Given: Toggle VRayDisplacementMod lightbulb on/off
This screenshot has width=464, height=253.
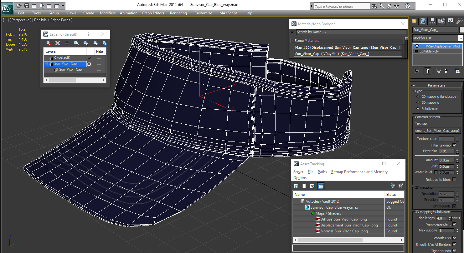Looking at the screenshot, I should click(417, 46).
